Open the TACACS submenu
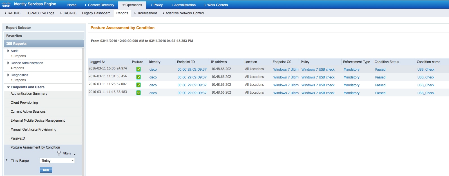This screenshot has height=176, width=449. tap(68, 13)
